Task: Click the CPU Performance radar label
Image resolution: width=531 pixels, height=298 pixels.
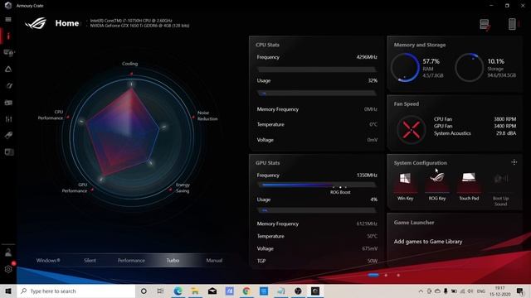Action: 51,115
